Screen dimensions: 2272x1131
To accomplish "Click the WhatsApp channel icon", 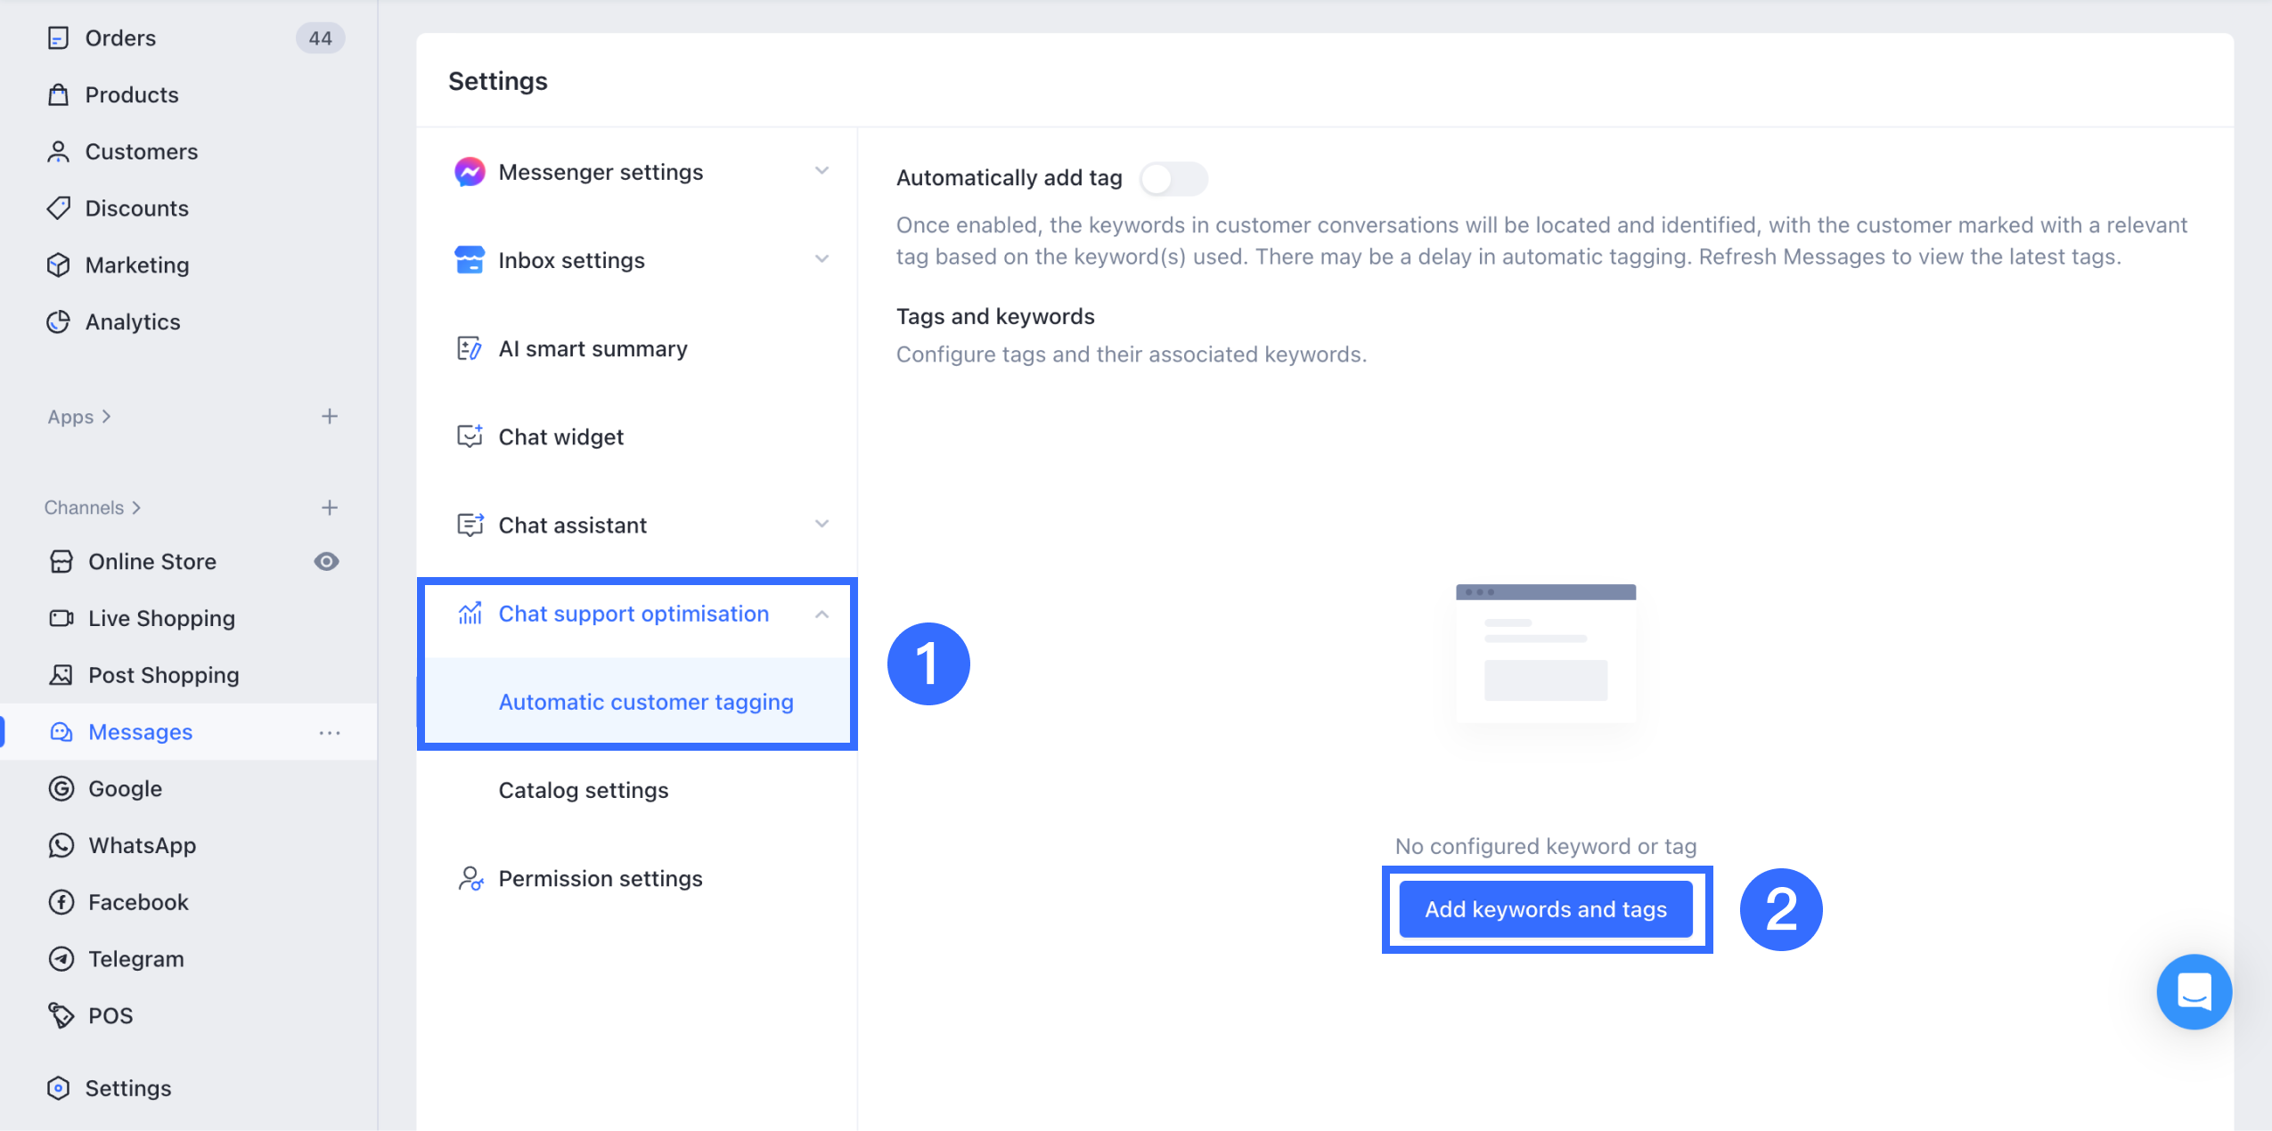I will click(x=61, y=845).
